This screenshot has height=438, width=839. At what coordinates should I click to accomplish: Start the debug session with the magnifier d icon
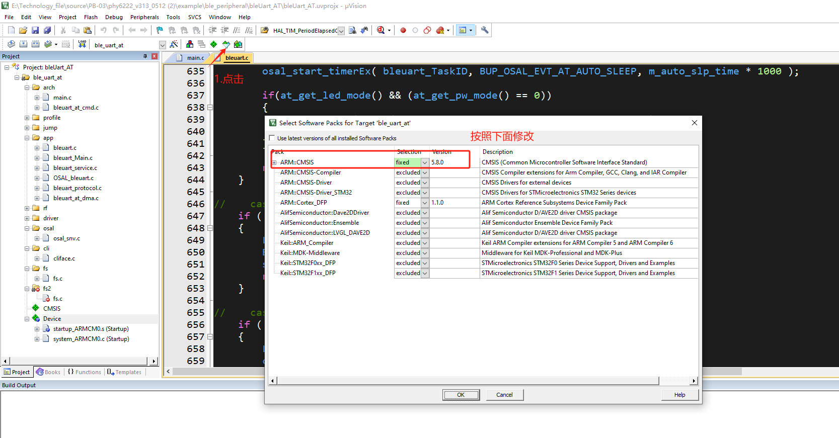pyautogui.click(x=381, y=30)
